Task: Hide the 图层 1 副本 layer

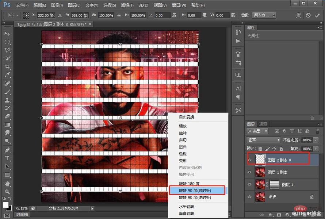Action: [x=250, y=172]
